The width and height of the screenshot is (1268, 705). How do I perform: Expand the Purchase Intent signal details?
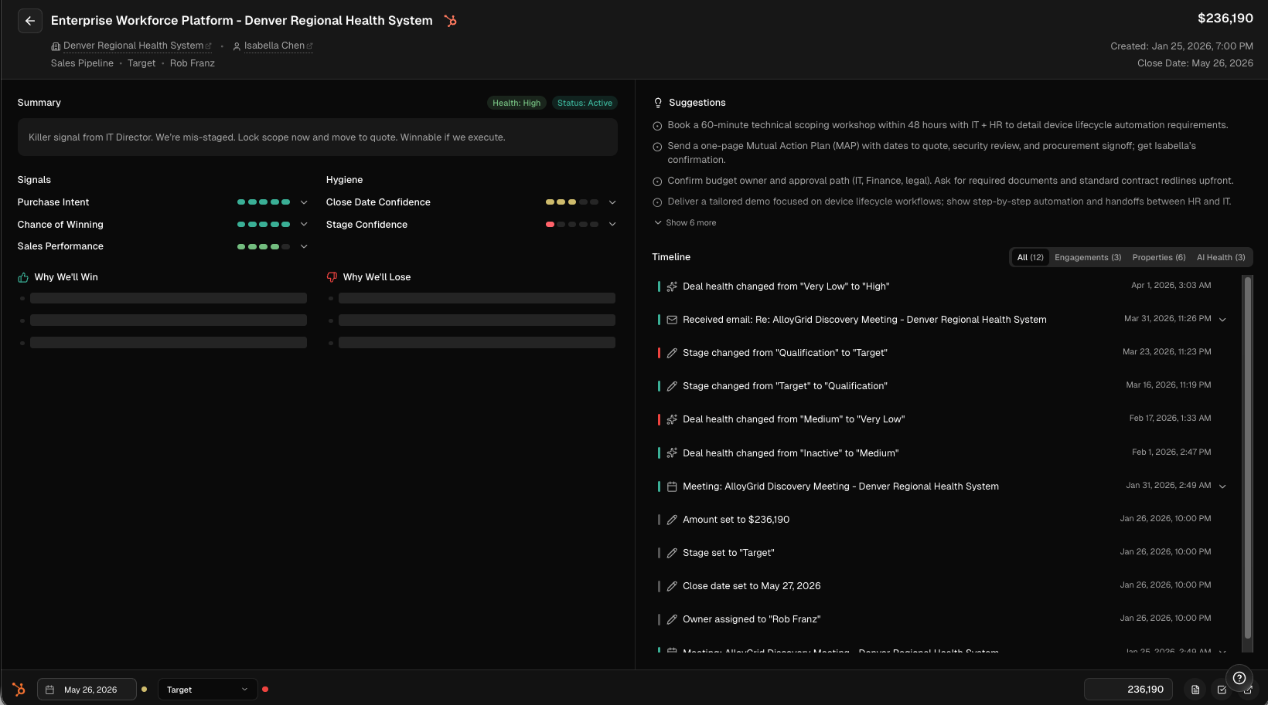(x=304, y=202)
